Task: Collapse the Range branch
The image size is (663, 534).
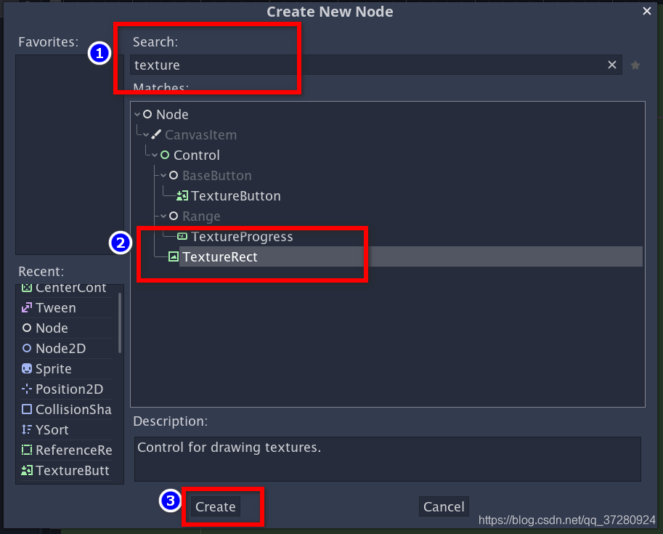Action: (x=163, y=217)
